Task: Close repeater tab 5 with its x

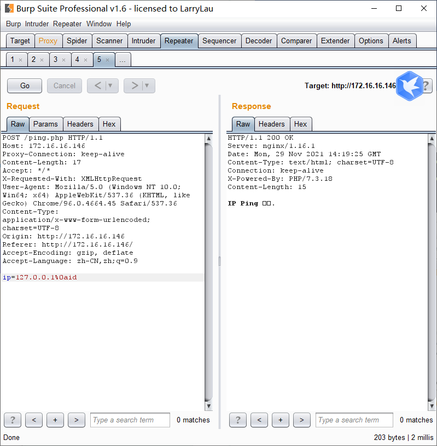Action: (x=107, y=60)
